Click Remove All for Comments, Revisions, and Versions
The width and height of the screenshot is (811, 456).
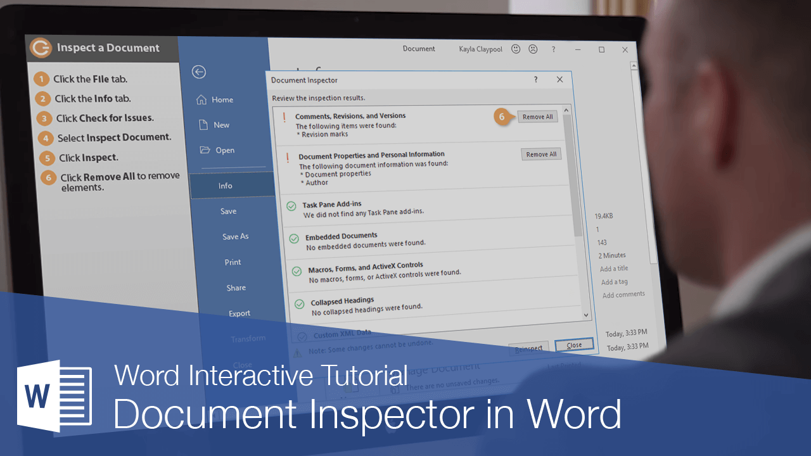click(537, 117)
